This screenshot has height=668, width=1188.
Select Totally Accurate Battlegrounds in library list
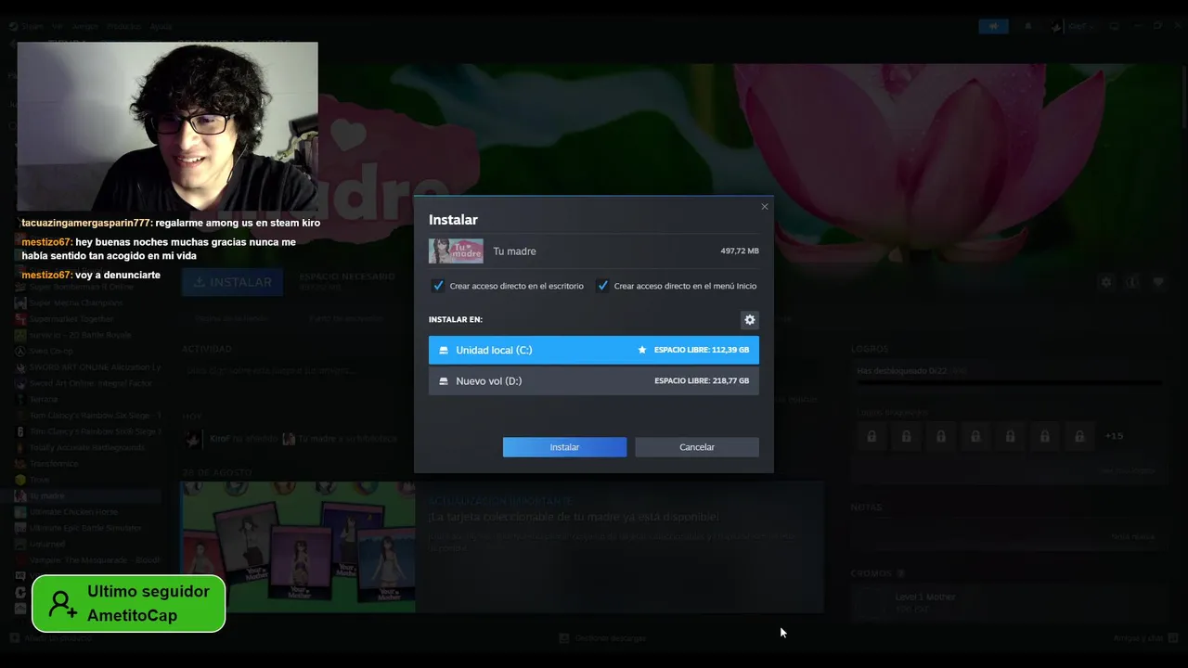click(87, 447)
